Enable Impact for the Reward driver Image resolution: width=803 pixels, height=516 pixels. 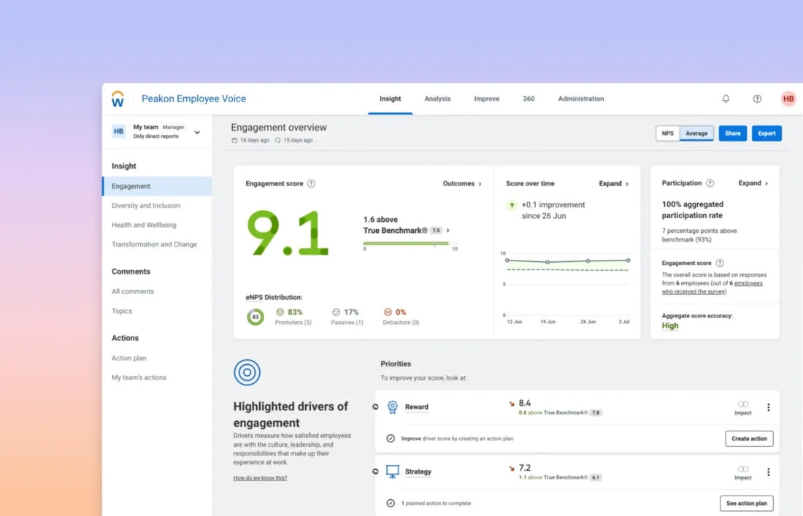tap(742, 404)
